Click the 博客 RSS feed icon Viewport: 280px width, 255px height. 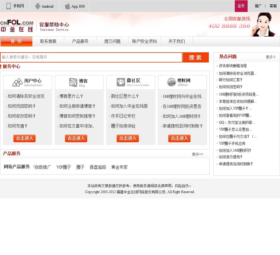click(73, 82)
